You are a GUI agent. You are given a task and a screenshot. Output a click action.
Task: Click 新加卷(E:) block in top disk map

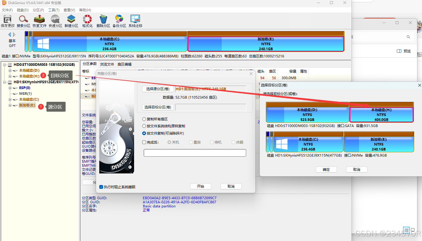[x=266, y=41]
